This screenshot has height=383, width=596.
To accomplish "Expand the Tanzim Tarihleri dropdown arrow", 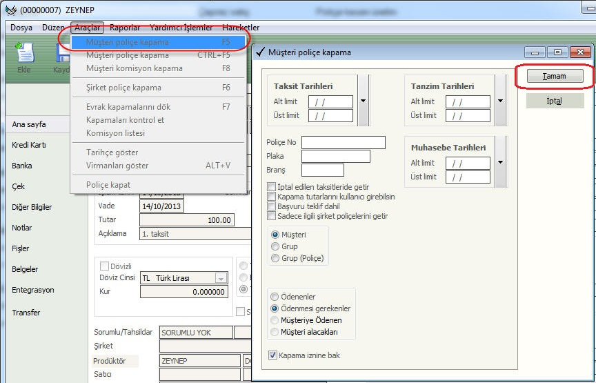I will [x=500, y=101].
